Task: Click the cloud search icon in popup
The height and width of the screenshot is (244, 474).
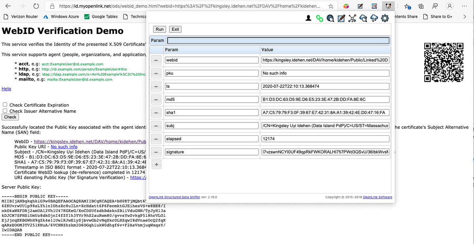Action: pyautogui.click(x=363, y=18)
